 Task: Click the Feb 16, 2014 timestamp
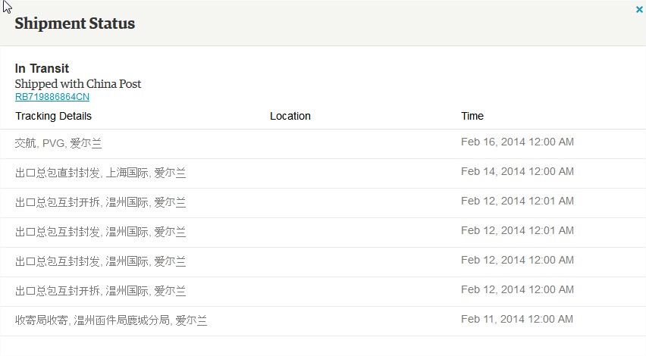click(x=517, y=142)
